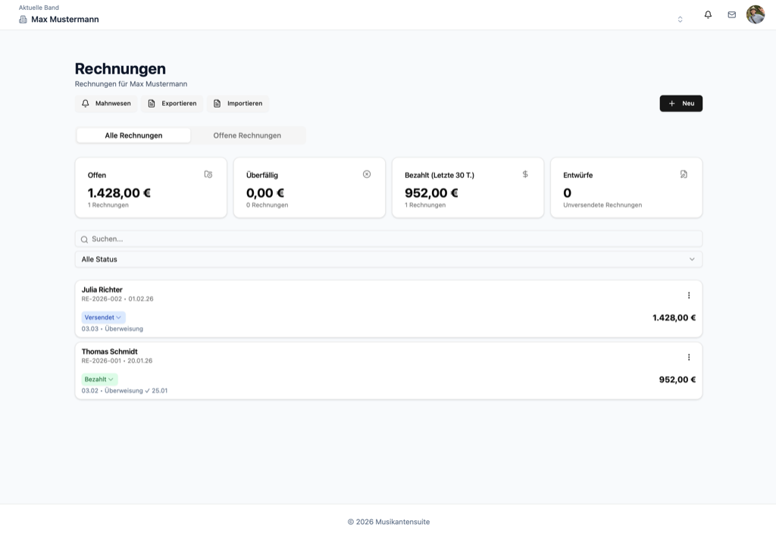Switch to the Alle Rechnungen tab
776x537 pixels.
[x=133, y=136]
